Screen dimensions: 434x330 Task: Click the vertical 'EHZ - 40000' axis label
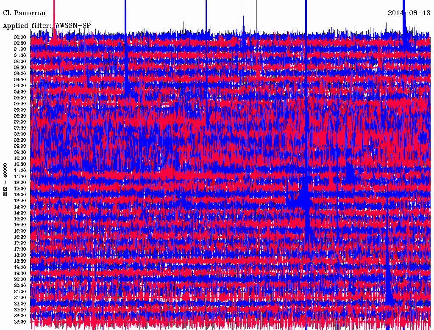pyautogui.click(x=5, y=180)
